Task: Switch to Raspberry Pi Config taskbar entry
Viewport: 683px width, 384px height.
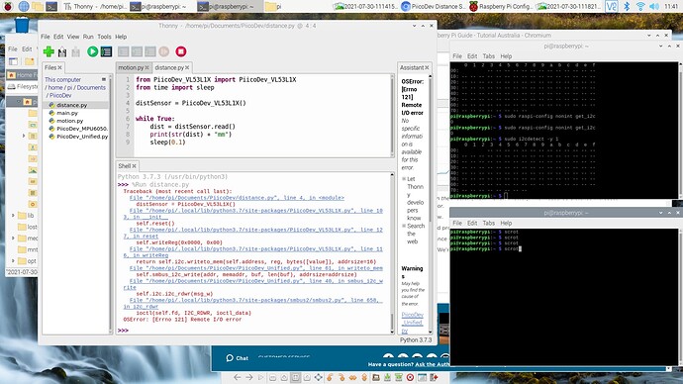Action: [501, 6]
